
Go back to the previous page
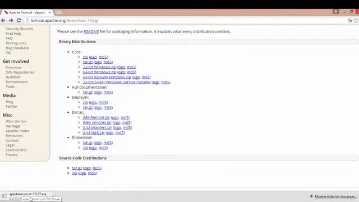point(3,20)
